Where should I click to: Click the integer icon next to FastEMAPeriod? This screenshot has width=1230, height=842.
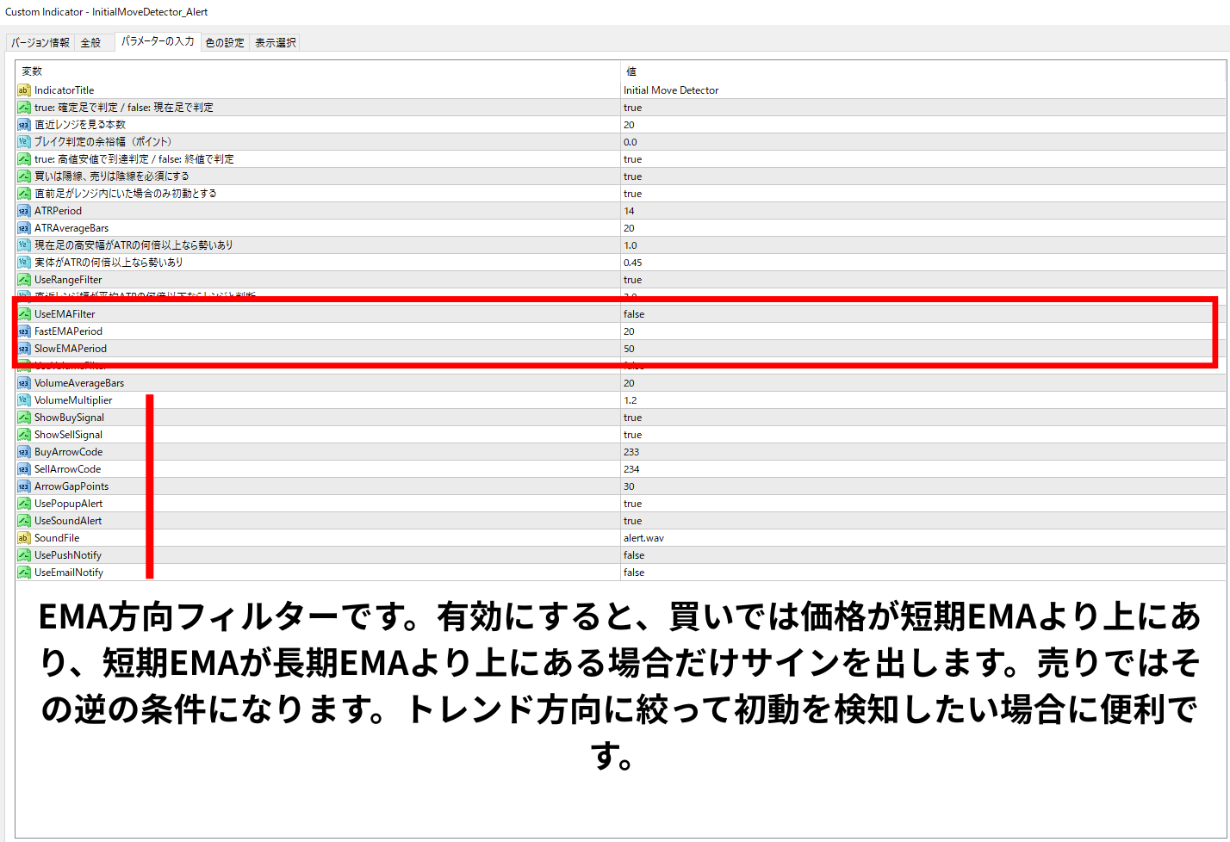[24, 331]
